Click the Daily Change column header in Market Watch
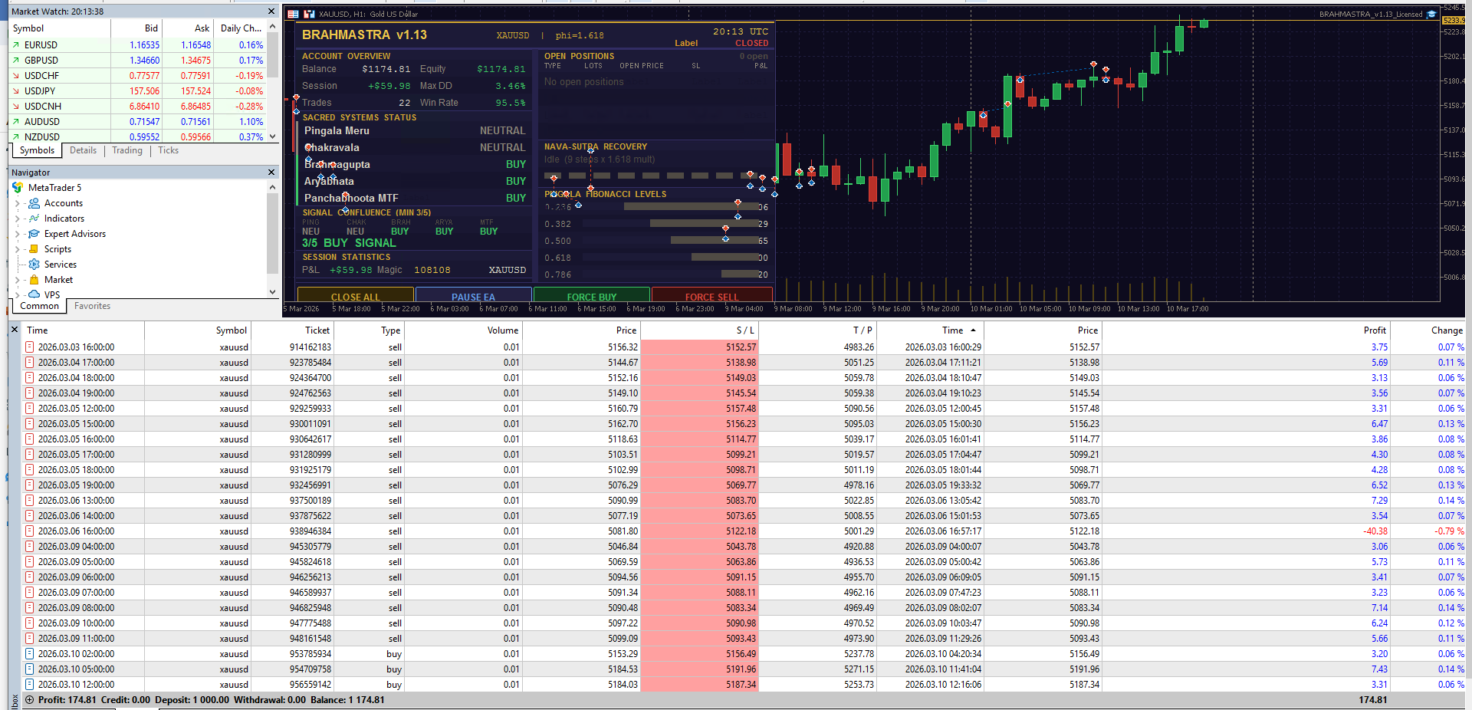The width and height of the screenshot is (1472, 710). click(241, 28)
